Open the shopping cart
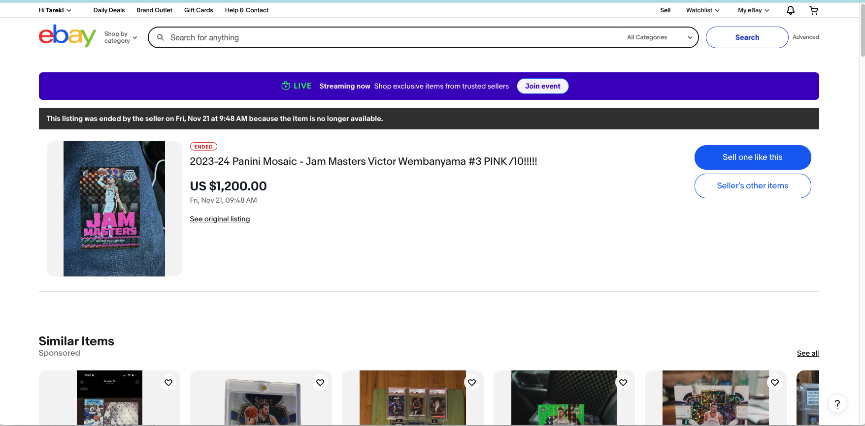This screenshot has width=865, height=426. (814, 10)
